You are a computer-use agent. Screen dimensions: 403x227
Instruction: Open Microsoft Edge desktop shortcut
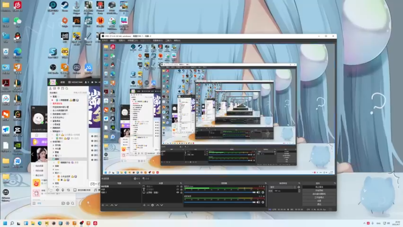(x=18, y=53)
